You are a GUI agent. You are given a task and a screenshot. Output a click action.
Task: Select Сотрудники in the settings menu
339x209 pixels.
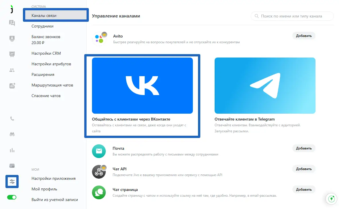coord(42,26)
